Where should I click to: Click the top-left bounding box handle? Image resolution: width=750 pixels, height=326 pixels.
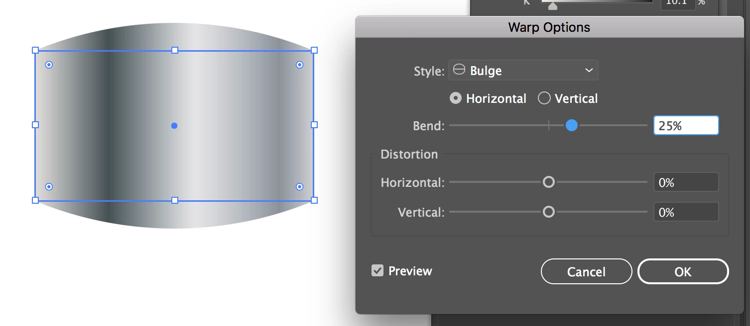point(35,50)
